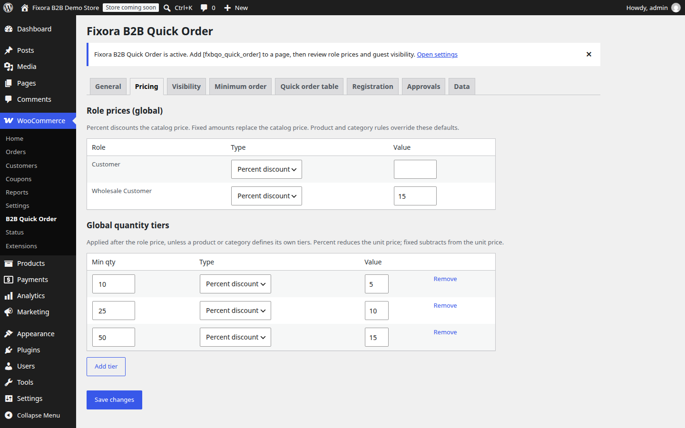Remove the 25 quantity tier
This screenshot has height=428, width=685.
point(445,306)
